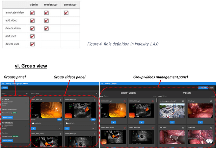Viewport: 216px width, 148px height.
Task: Click back arrow in group management header
Action: (x=103, y=88)
